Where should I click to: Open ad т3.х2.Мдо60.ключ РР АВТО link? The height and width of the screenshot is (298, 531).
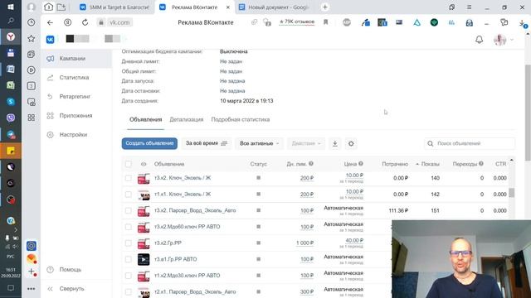(x=188, y=227)
